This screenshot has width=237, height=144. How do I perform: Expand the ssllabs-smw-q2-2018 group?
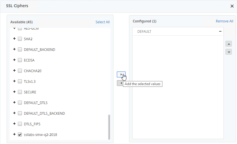click(x=14, y=134)
